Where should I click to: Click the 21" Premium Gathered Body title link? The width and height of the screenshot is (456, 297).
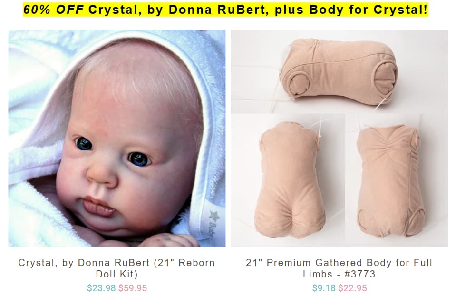coord(339,268)
